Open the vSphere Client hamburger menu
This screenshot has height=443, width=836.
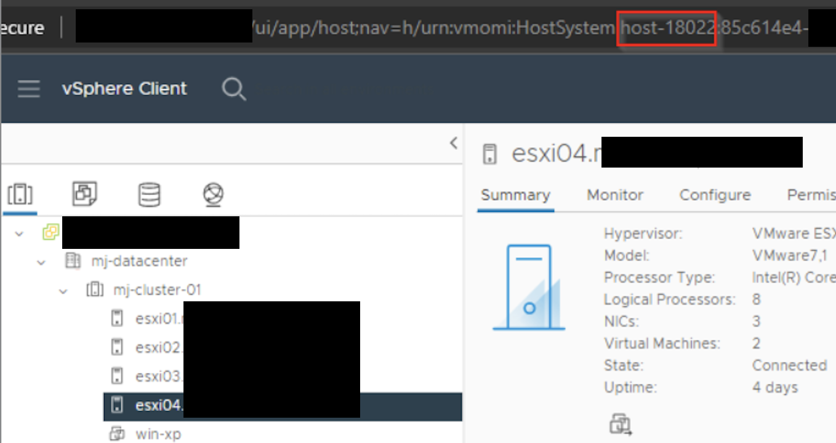[29, 89]
